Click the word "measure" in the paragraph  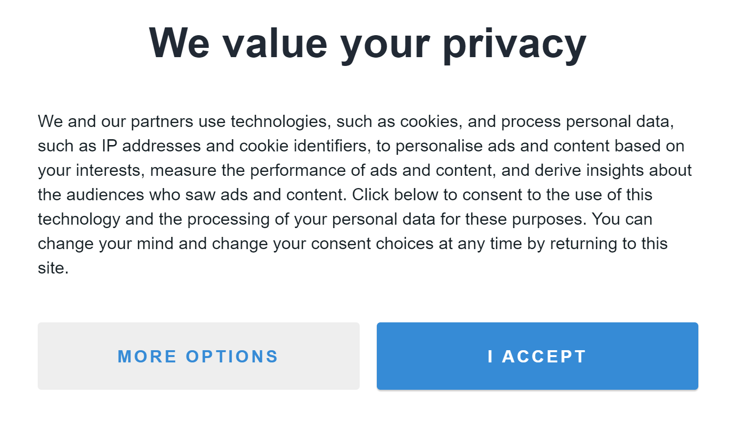click(183, 170)
